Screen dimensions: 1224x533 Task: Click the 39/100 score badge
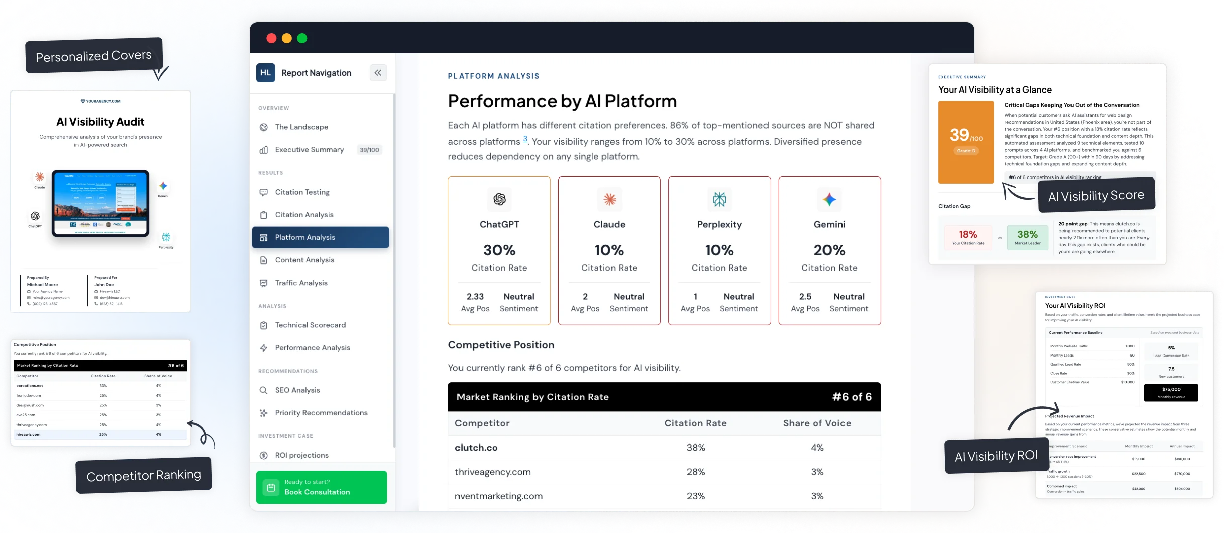(x=369, y=150)
